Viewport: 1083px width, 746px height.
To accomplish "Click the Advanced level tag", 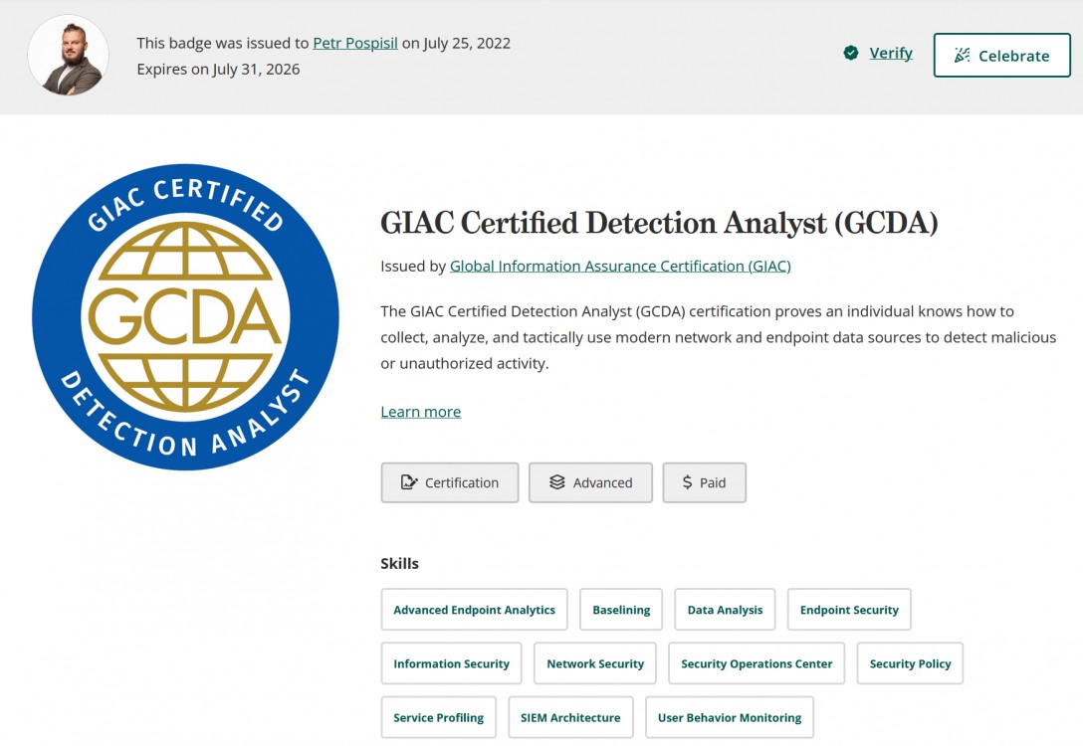I will pyautogui.click(x=590, y=482).
